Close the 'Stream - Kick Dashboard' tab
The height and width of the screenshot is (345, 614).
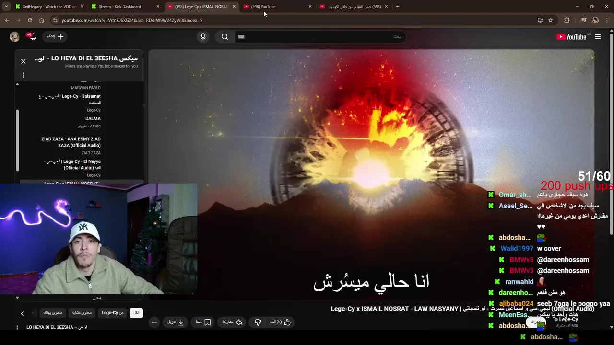tap(158, 7)
